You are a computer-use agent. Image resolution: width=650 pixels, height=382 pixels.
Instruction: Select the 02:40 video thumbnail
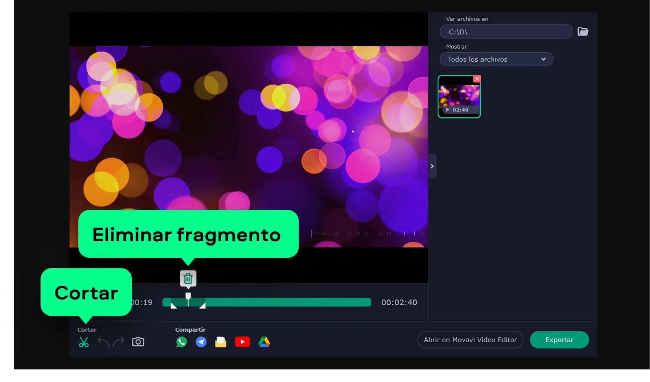[x=459, y=97]
